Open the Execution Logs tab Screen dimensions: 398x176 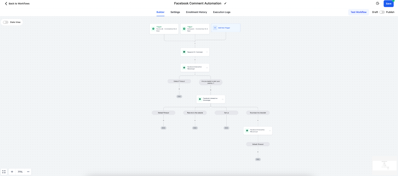222,12
